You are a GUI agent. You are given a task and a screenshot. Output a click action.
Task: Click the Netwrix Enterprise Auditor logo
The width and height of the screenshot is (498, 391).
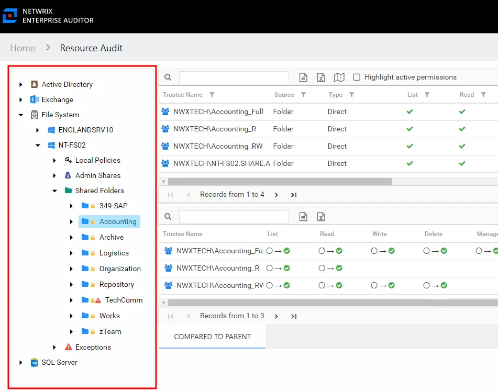click(10, 16)
